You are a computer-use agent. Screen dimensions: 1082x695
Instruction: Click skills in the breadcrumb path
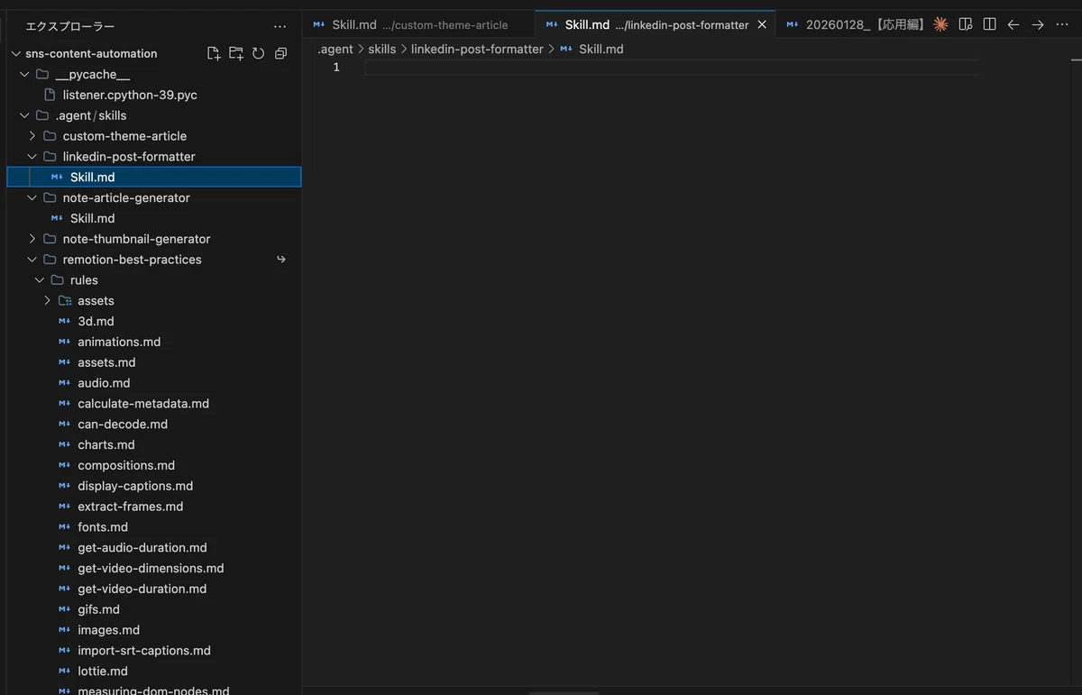382,50
